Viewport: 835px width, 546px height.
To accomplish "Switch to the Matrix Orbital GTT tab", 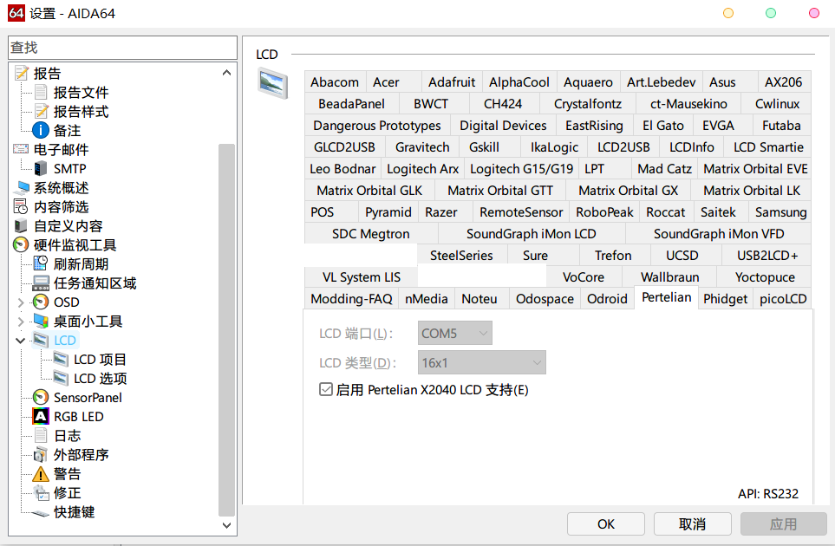I will point(500,191).
